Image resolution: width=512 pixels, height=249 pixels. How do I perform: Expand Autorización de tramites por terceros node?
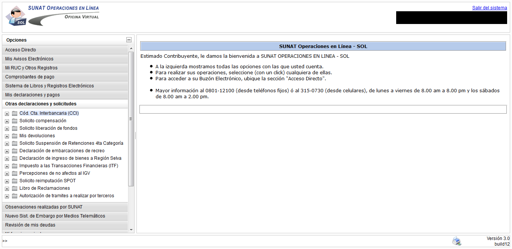tap(7, 196)
